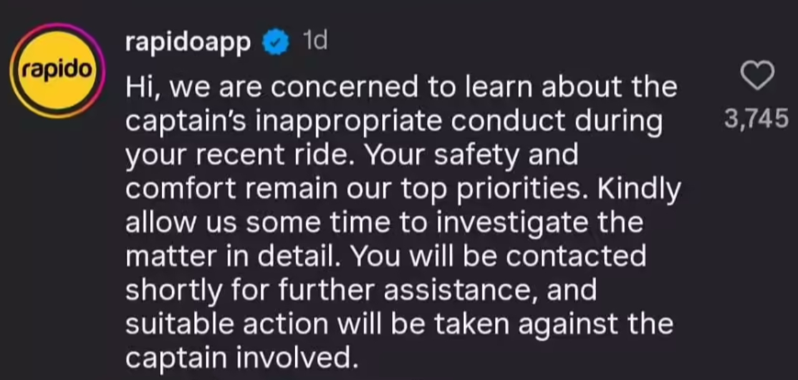The height and width of the screenshot is (380, 798).
Task: Click the 1d comment timestamp
Action: tap(314, 42)
